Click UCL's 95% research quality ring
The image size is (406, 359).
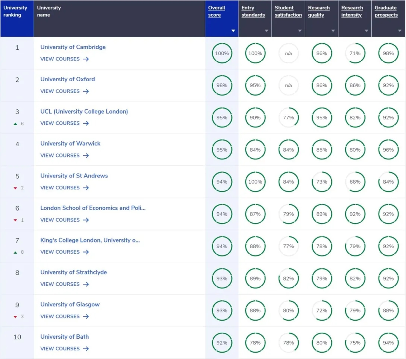322,118
